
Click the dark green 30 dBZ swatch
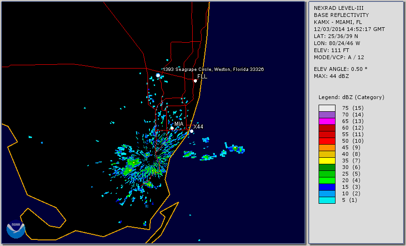tap(327, 167)
